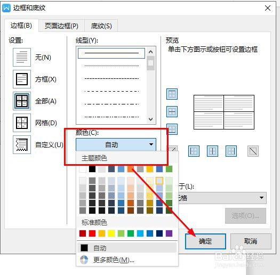Screen dimensions: 280x275
Task: Choose More Colors (更多颜色(M)...) menu entry
Action: click(x=127, y=260)
